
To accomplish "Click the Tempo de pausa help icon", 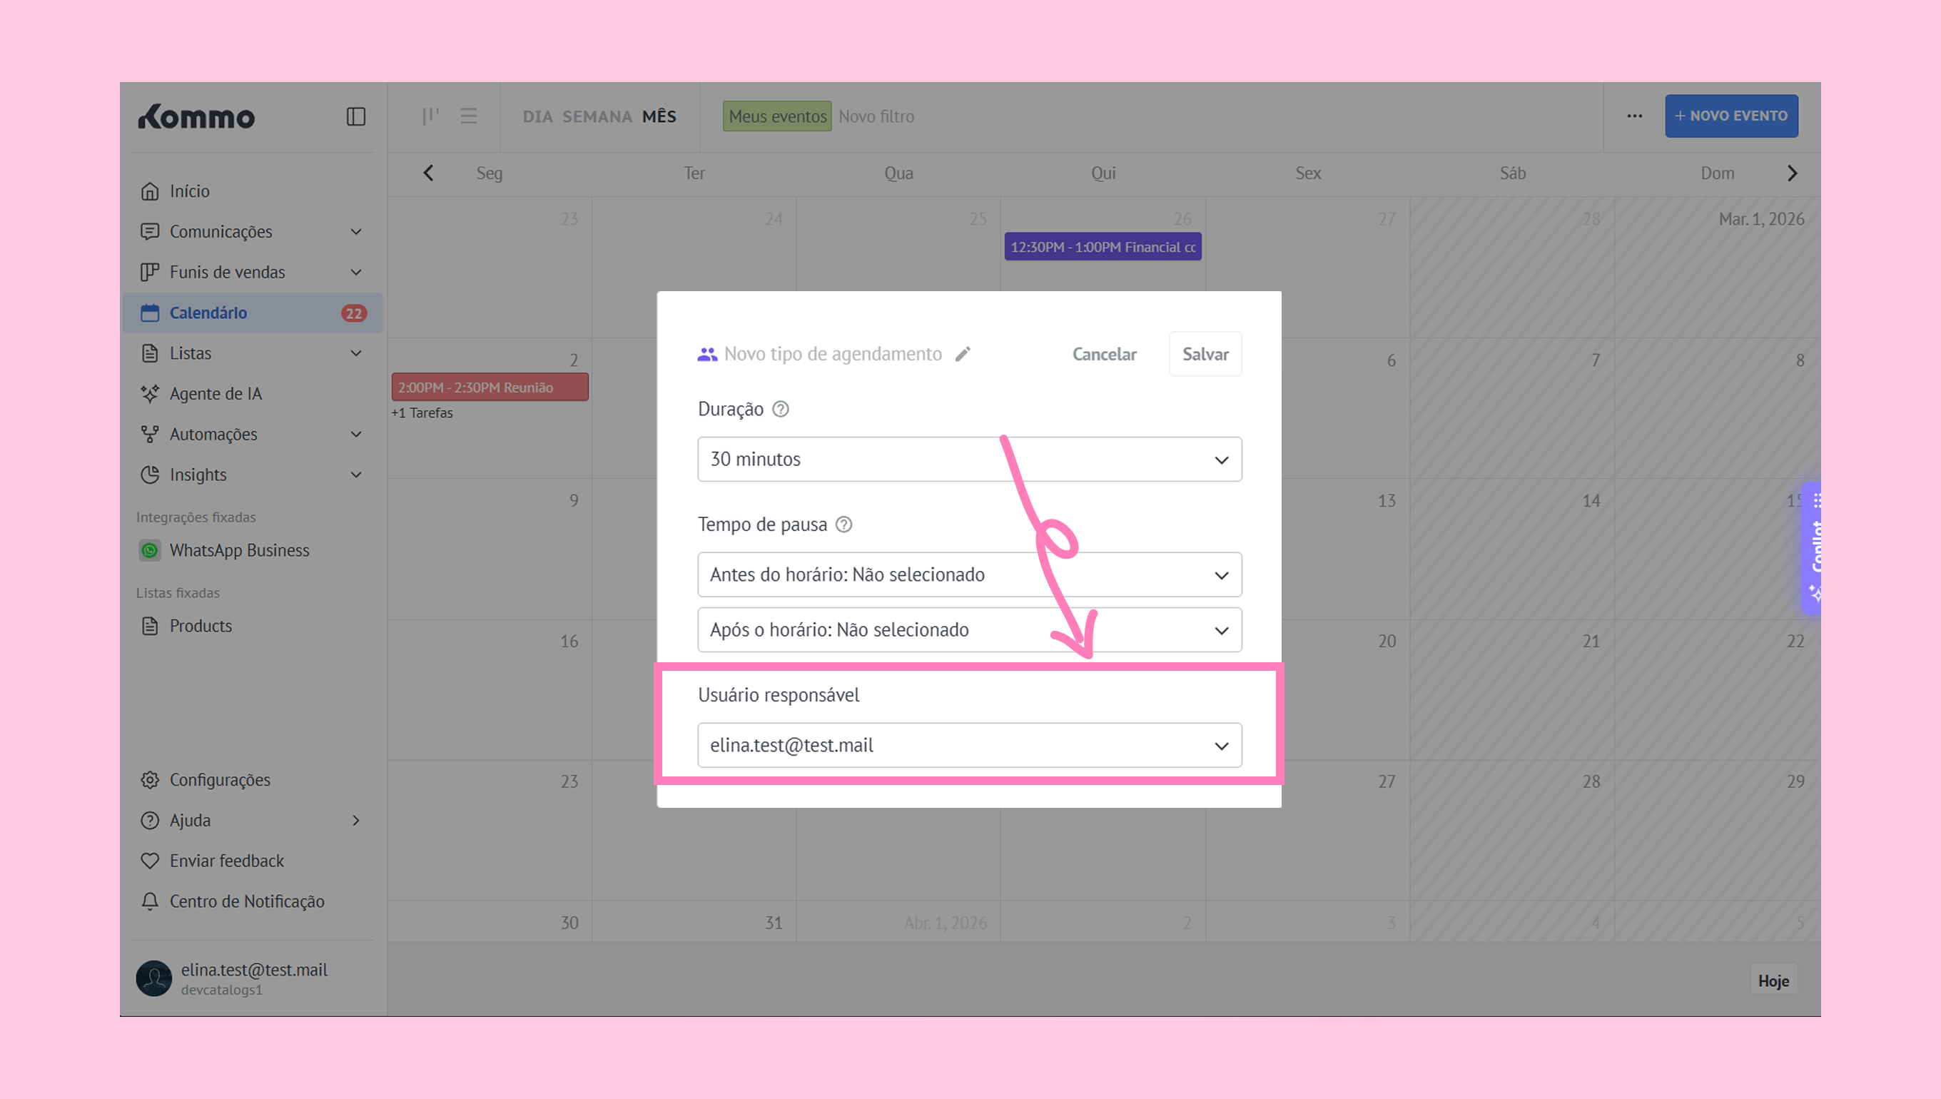I will [843, 525].
